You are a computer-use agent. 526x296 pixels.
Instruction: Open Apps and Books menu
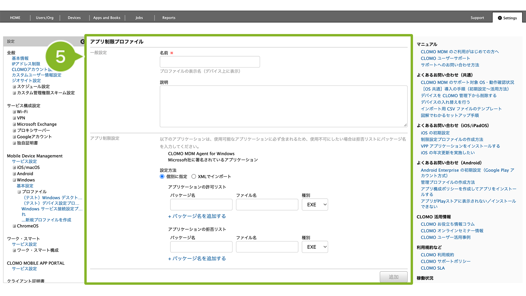(x=107, y=18)
